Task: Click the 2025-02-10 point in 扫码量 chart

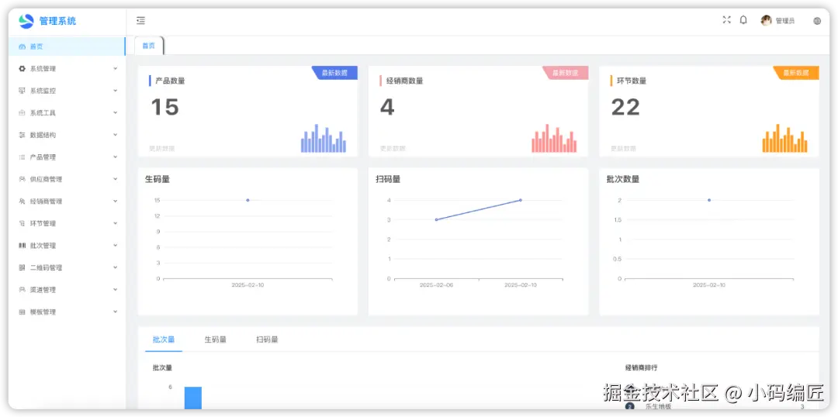Action: point(521,200)
